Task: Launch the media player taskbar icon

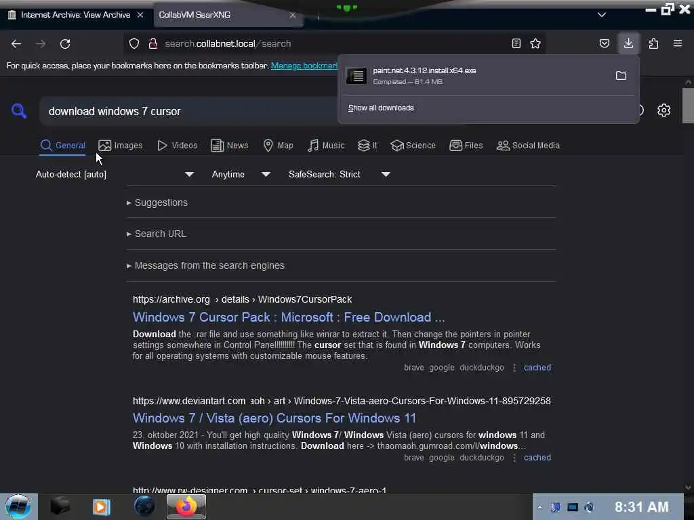Action: pyautogui.click(x=101, y=506)
